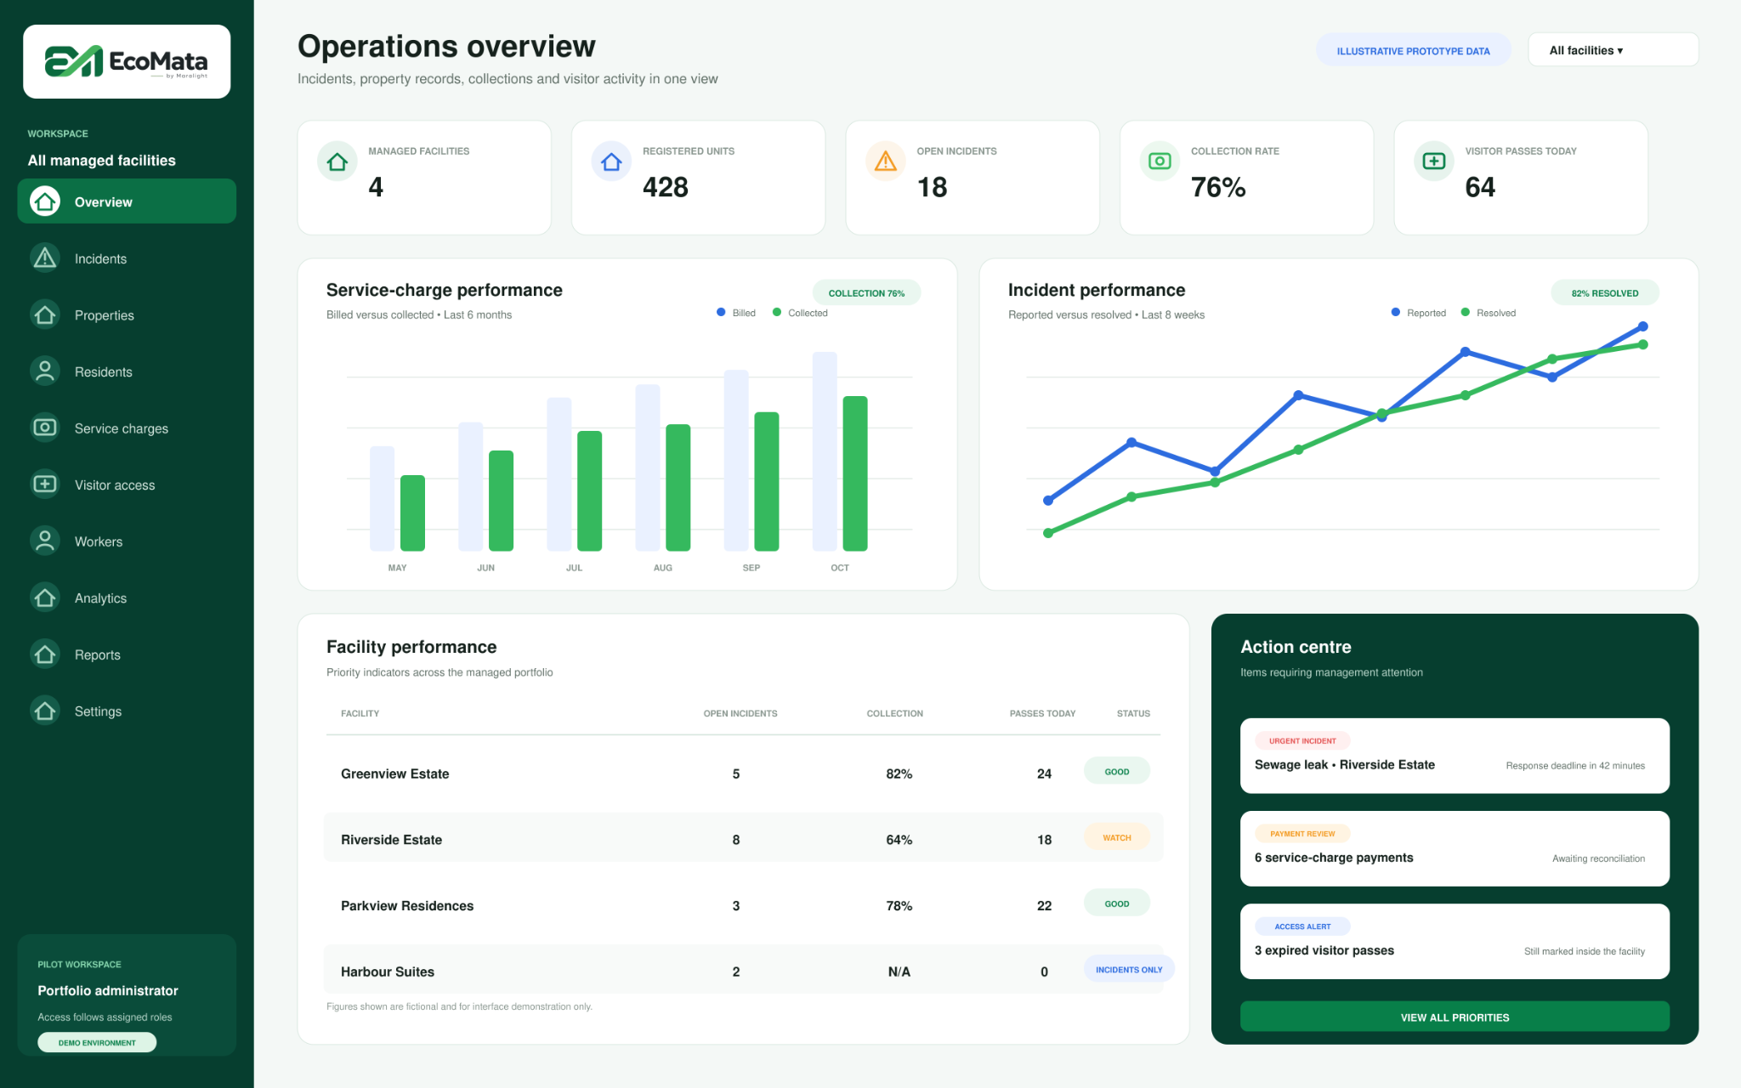This screenshot has width=1741, height=1088.
Task: Click the Residents person icon in sidebar
Action: (x=45, y=371)
